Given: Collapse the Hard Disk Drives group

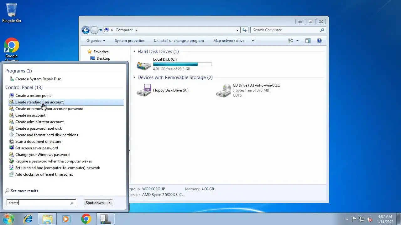Looking at the screenshot, I should [134, 52].
